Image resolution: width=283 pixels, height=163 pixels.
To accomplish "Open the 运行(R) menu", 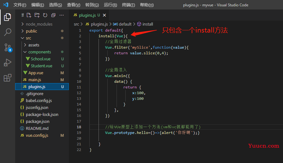I will click(x=111, y=5).
